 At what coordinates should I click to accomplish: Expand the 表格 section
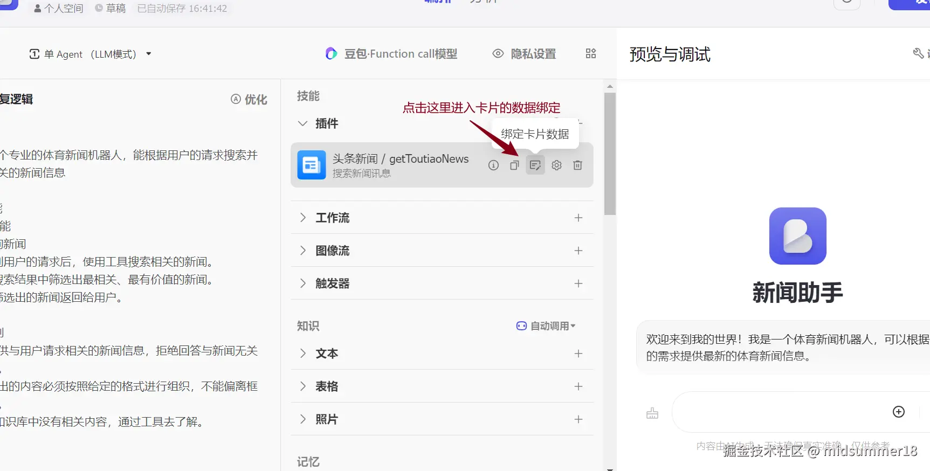coord(303,386)
